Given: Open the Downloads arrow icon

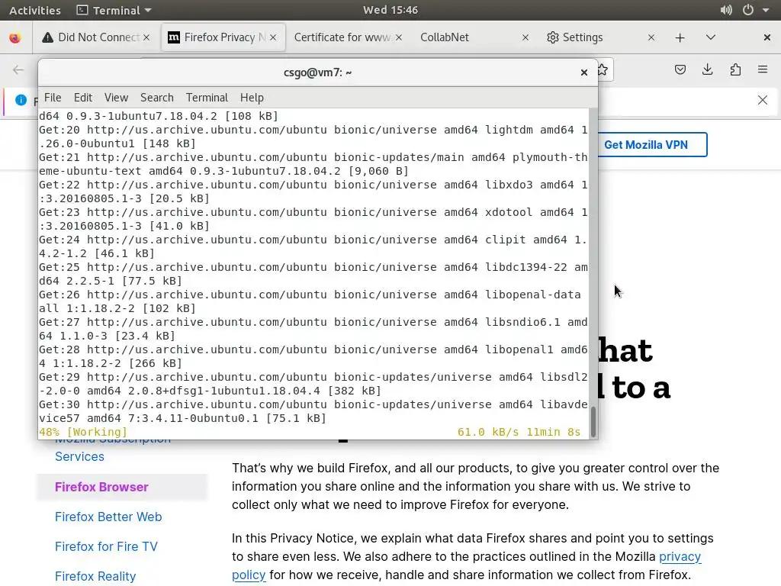Looking at the screenshot, I should tap(707, 69).
